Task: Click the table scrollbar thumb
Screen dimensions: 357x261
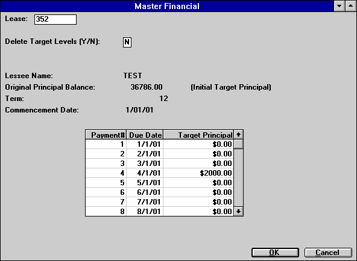Action: click(x=238, y=144)
